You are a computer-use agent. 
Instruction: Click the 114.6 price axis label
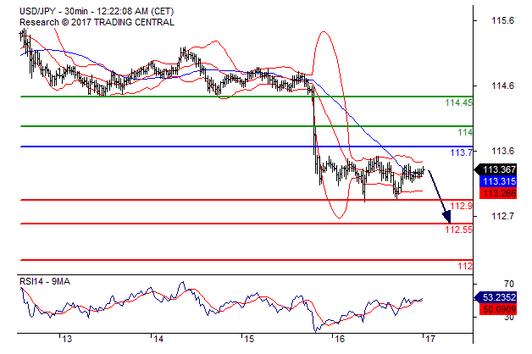503,86
